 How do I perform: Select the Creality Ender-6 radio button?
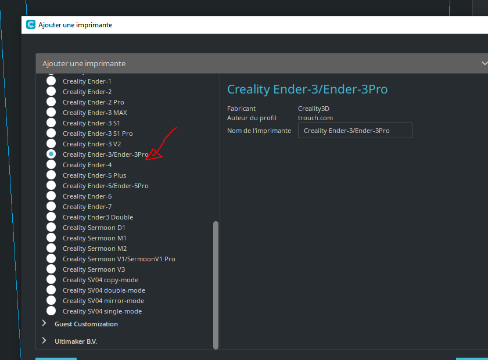click(51, 196)
